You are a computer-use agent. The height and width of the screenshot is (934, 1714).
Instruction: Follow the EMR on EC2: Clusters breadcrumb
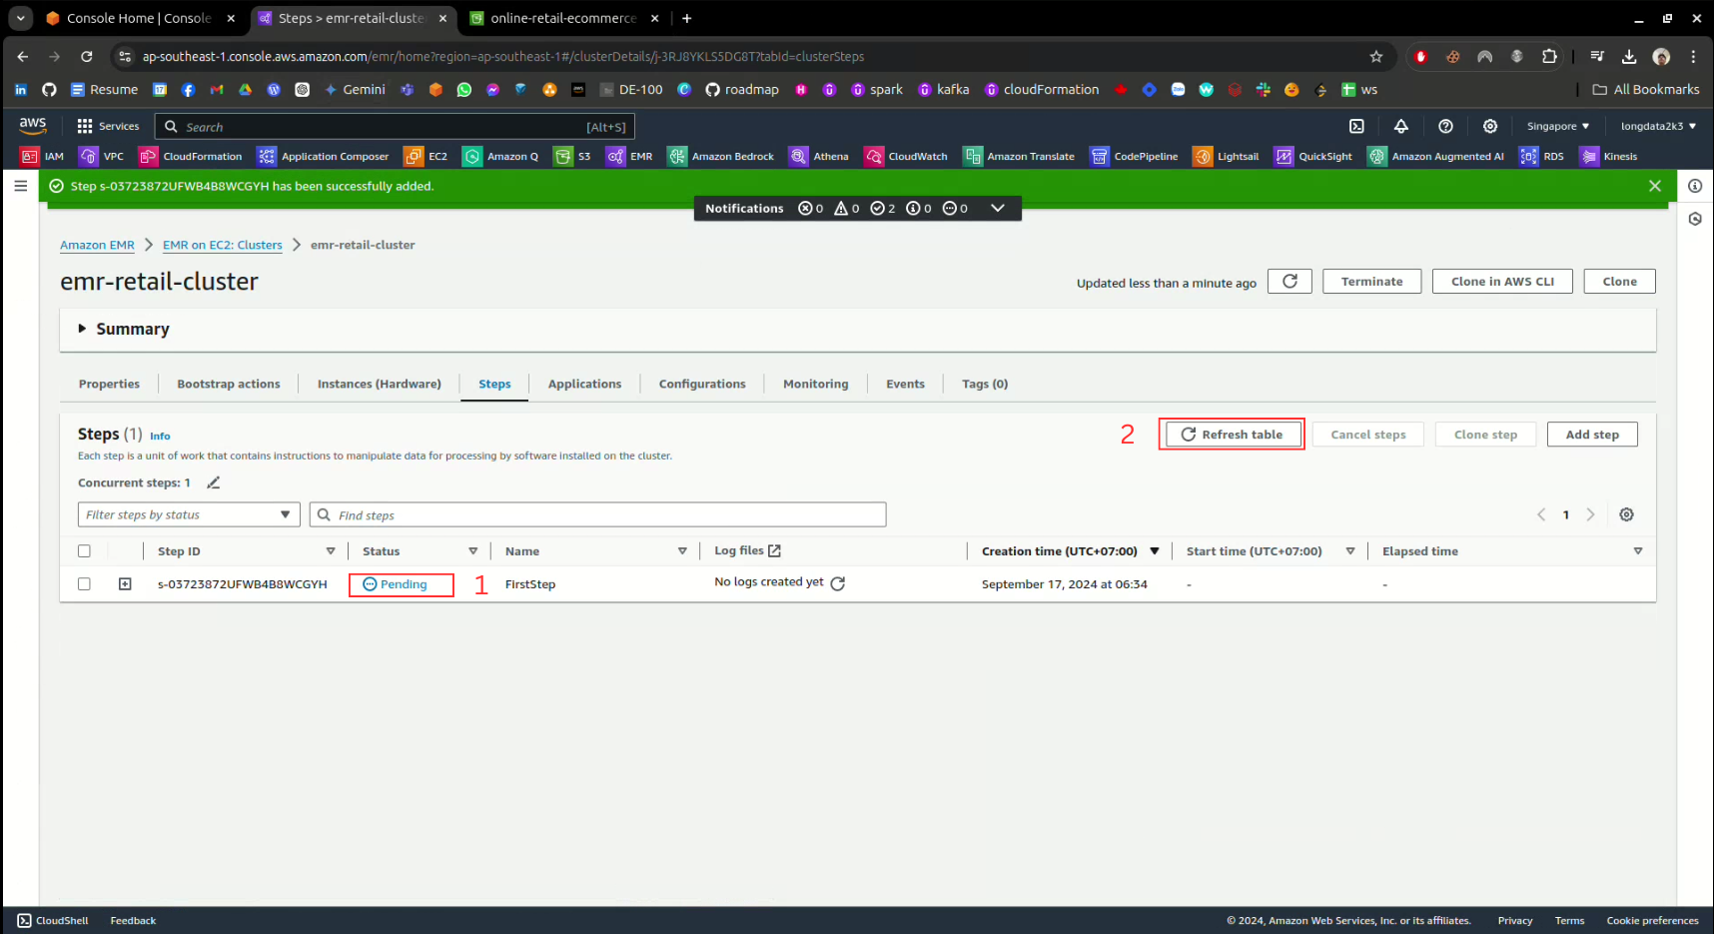(x=223, y=245)
